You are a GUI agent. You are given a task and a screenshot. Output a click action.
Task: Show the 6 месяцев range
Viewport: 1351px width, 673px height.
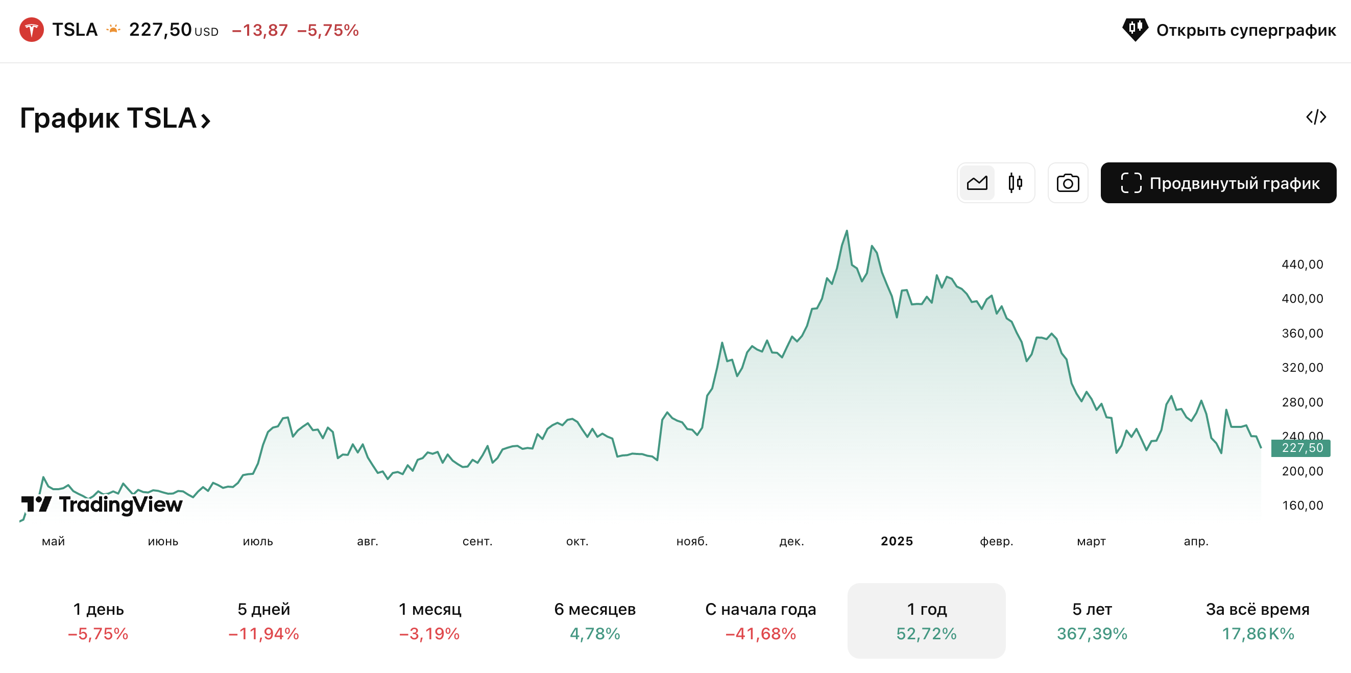tap(595, 621)
